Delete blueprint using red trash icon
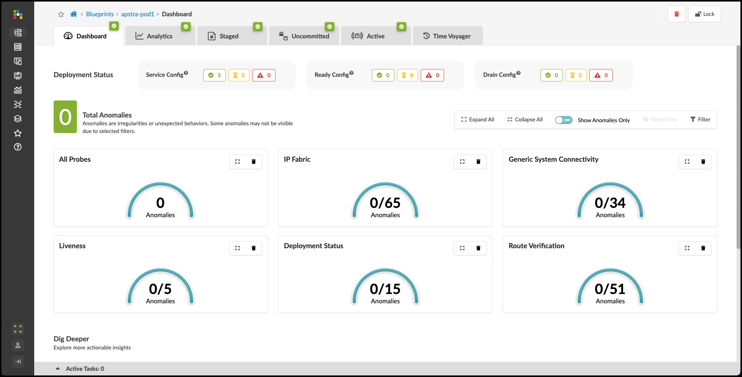The width and height of the screenshot is (742, 377). (676, 14)
